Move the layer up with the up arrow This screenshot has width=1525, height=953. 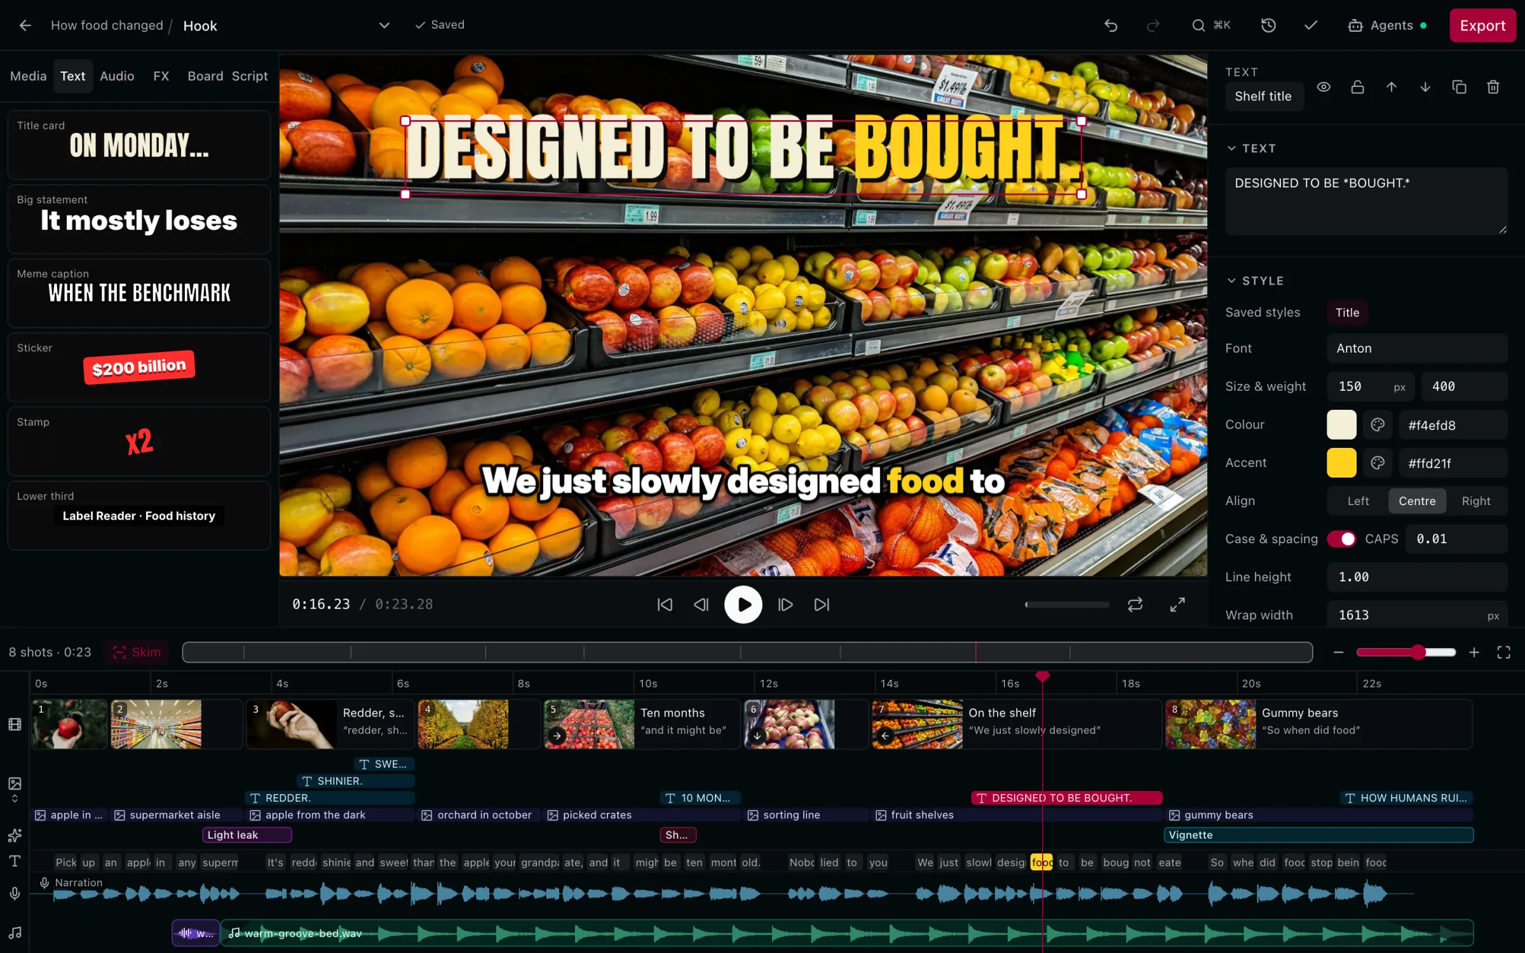1392,87
